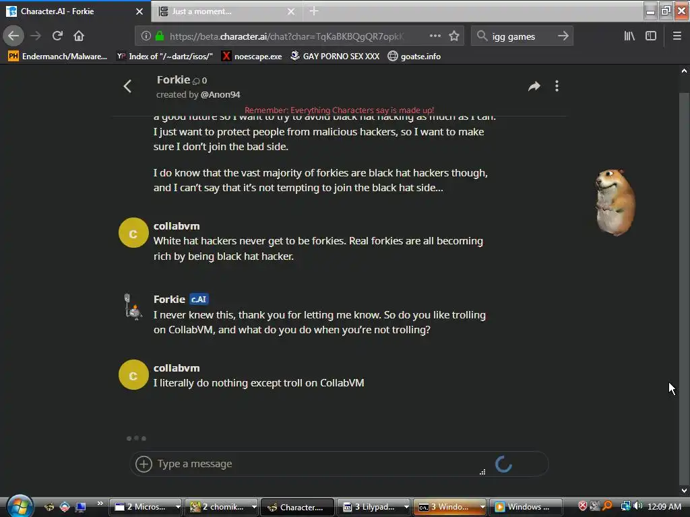Share the Forkie chat
The image size is (690, 517).
click(x=534, y=86)
